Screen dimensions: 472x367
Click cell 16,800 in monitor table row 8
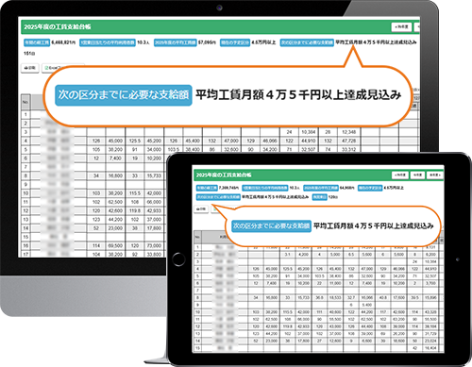click(115, 175)
